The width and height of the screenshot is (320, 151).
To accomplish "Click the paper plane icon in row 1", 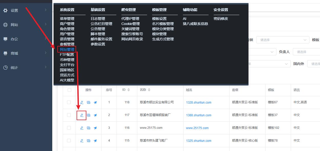I will (95, 102).
